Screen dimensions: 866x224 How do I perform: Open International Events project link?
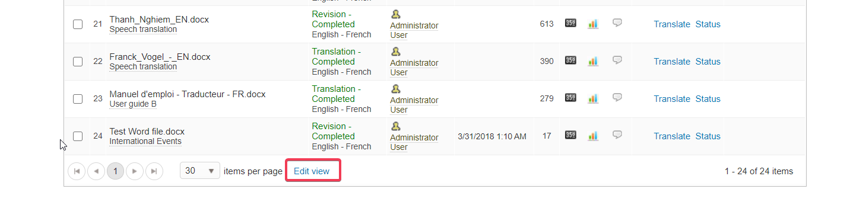pyautogui.click(x=145, y=142)
